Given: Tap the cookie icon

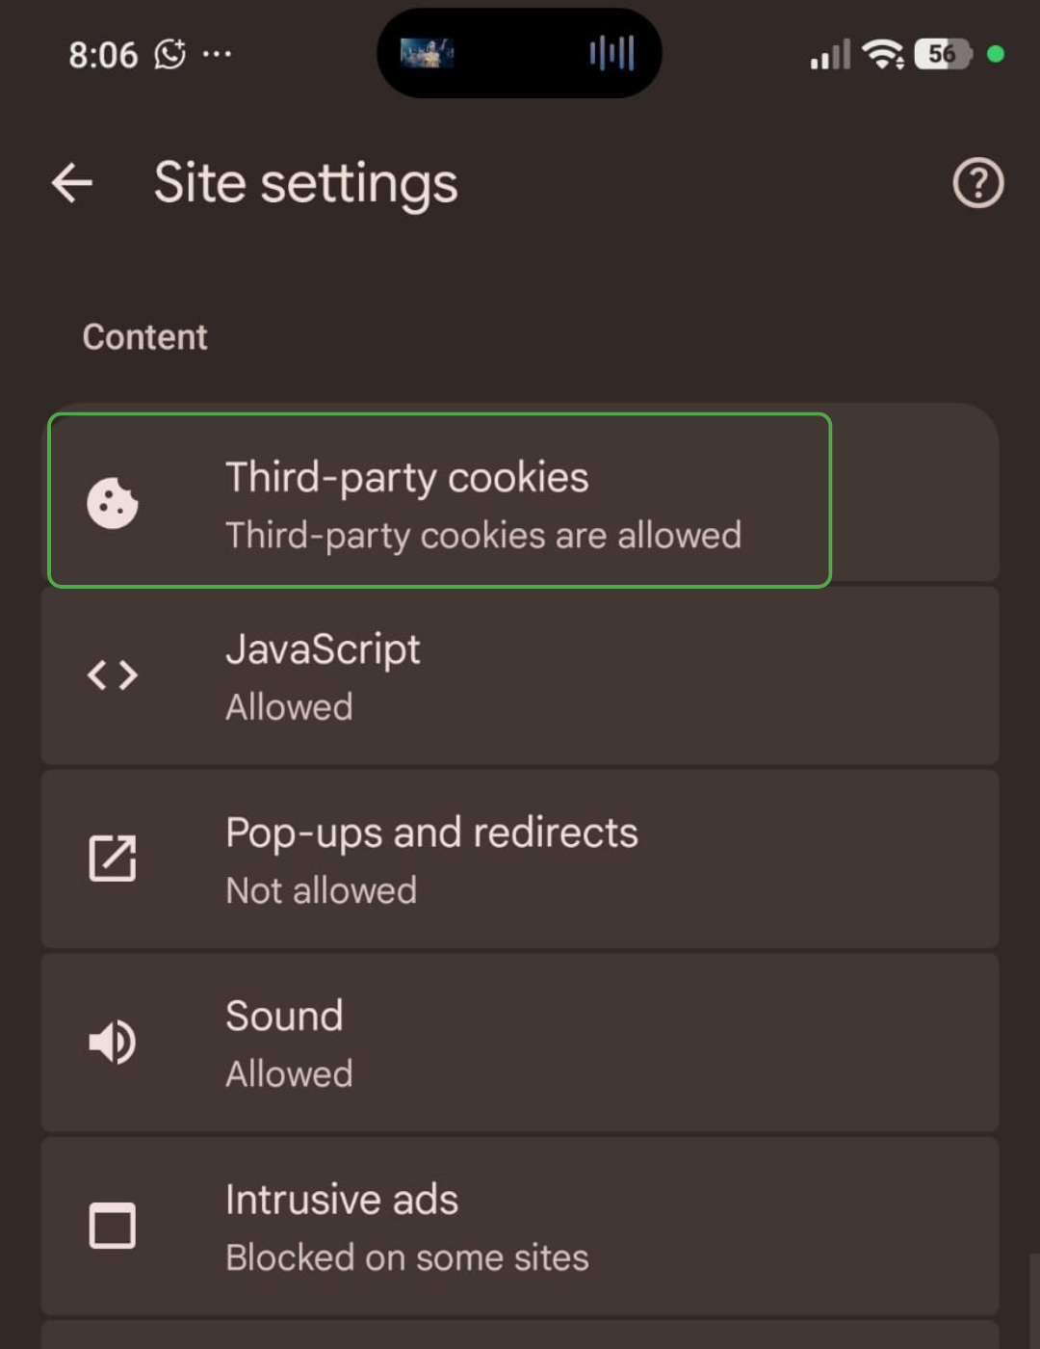Looking at the screenshot, I should [x=113, y=503].
